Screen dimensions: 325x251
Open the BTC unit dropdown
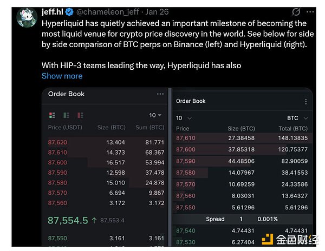[x=297, y=118]
